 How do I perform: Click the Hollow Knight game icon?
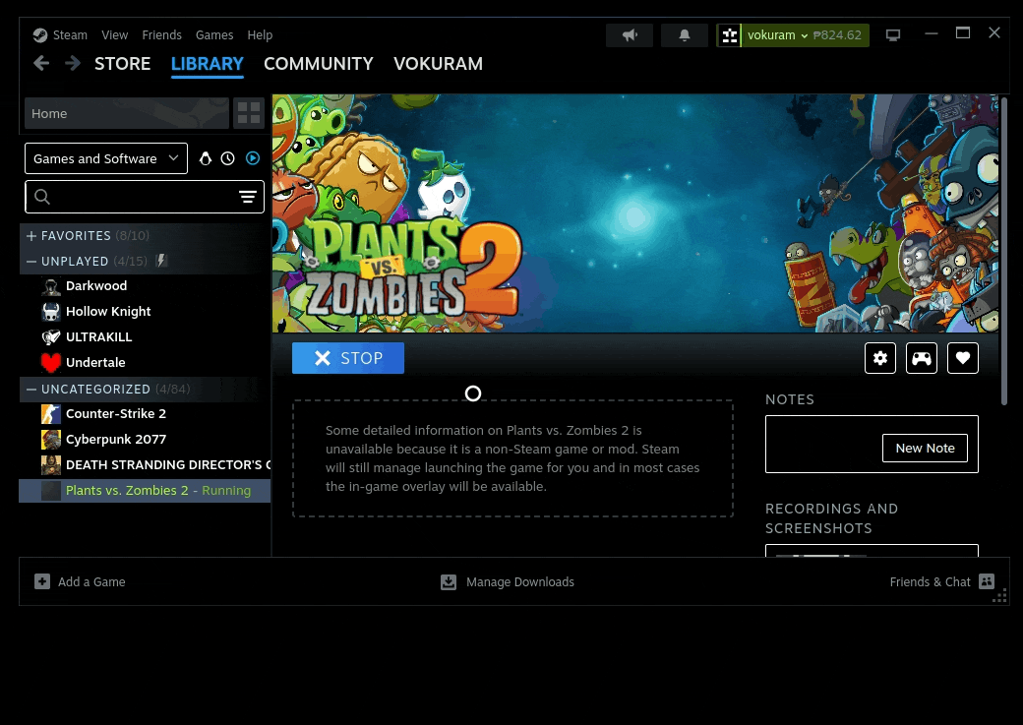(x=51, y=311)
